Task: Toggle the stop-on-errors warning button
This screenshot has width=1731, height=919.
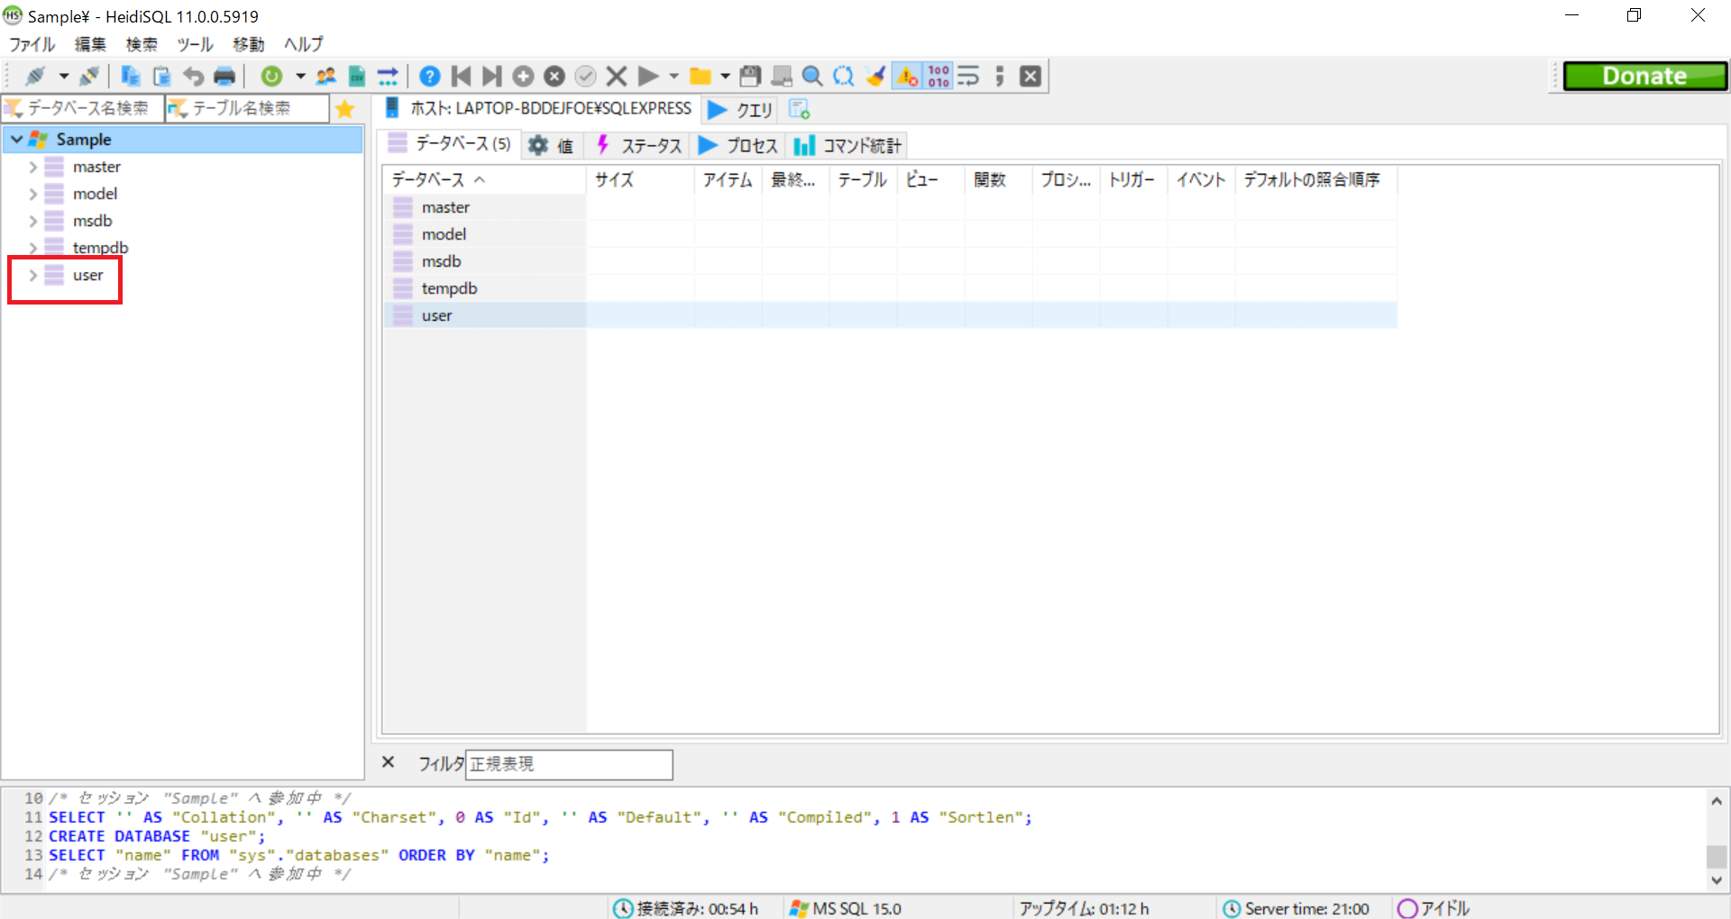Action: (907, 77)
